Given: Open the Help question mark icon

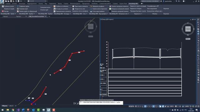Looking at the screenshot, I should click(x=183, y=1).
